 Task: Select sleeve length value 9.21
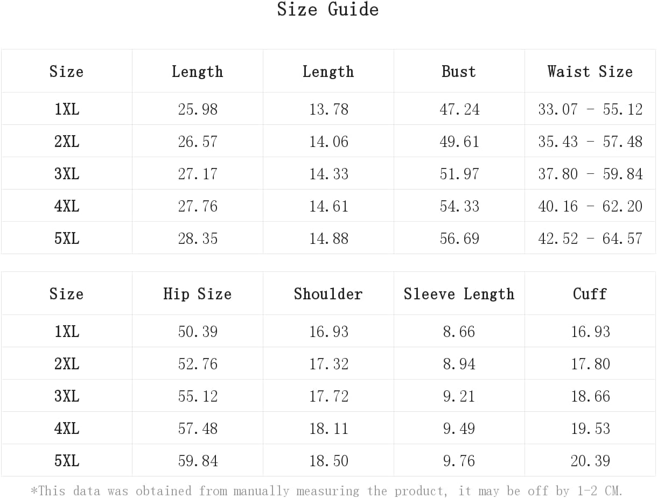point(459,396)
